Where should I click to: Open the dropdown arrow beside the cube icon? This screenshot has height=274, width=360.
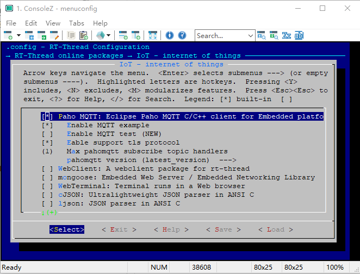coord(108,35)
